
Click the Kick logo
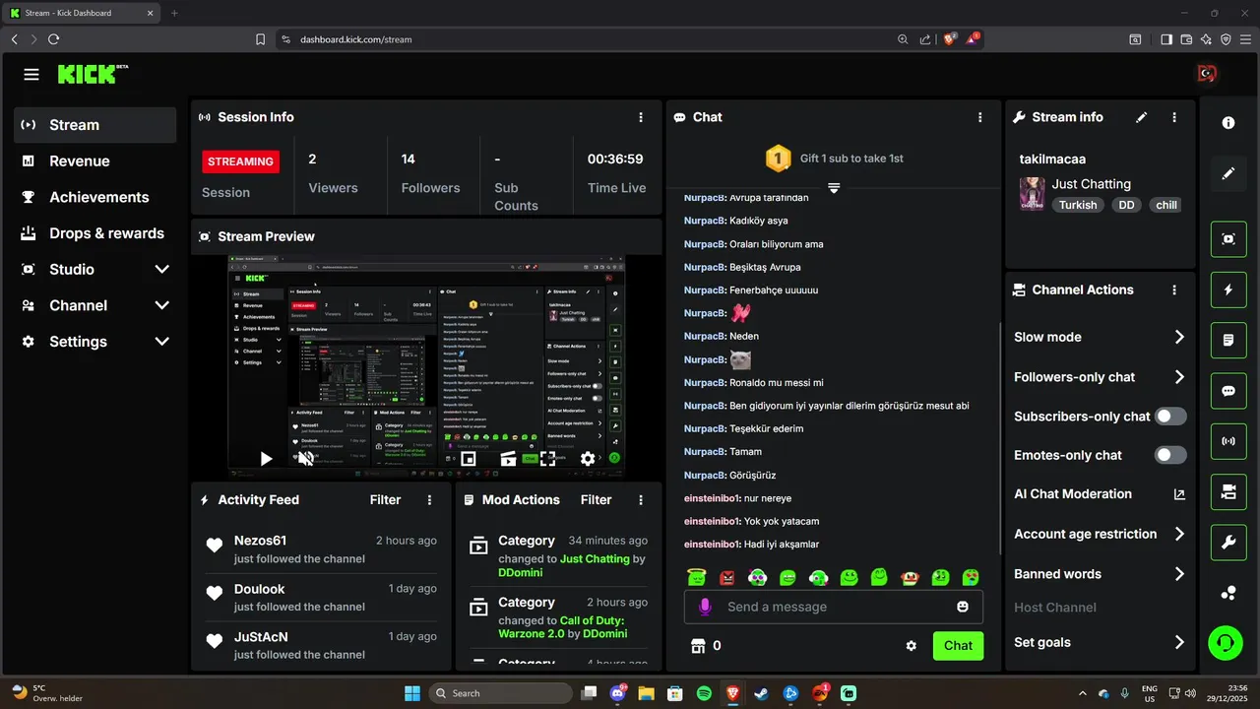pyautogui.click(x=93, y=74)
